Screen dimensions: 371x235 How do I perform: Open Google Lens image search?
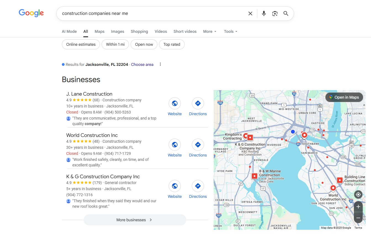(275, 13)
